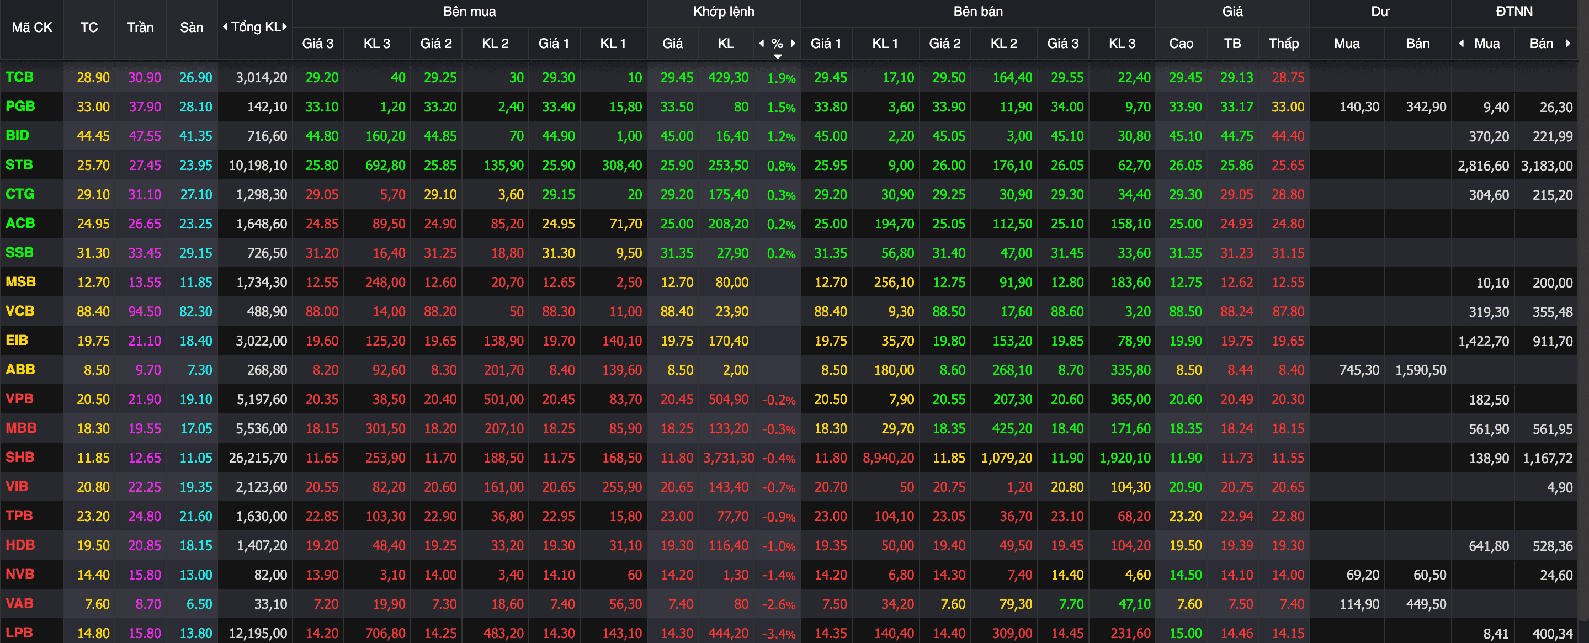Viewport: 1589px width, 643px height.
Task: Open the CTG stock ticker
Action: (x=20, y=194)
